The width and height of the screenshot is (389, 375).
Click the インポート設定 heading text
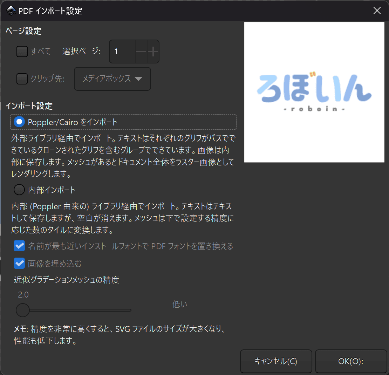click(29, 106)
